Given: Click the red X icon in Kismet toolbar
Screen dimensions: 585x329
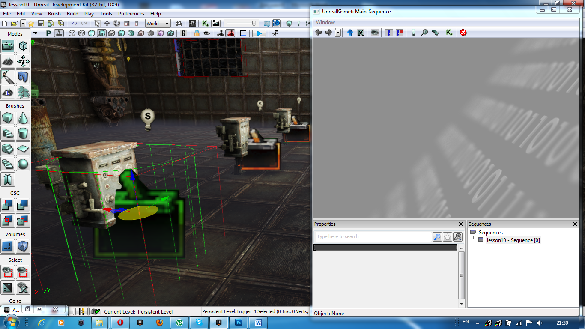Looking at the screenshot, I should coord(463,33).
